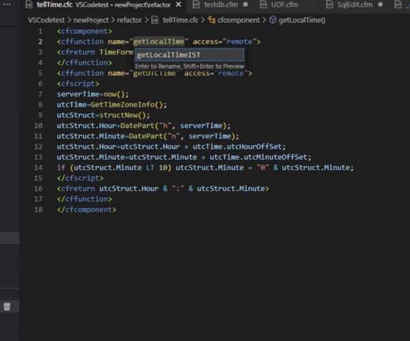Click the testdb.cfm tab file icon
This screenshot has height=341, width=410.
click(x=198, y=5)
